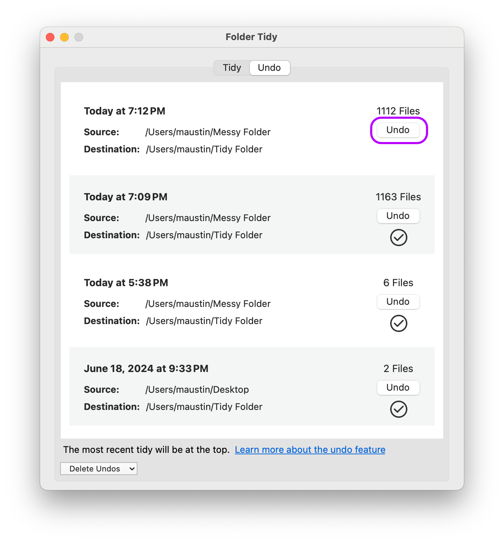The height and width of the screenshot is (543, 504).
Task: Undo the 7:09 PM tidy of 1163 files
Action: pyautogui.click(x=398, y=216)
